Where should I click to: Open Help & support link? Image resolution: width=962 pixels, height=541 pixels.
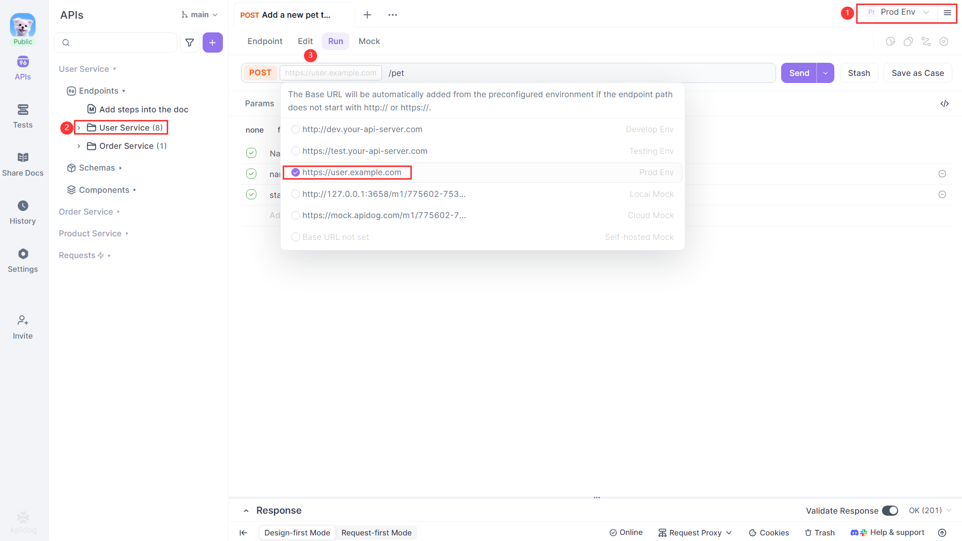tap(888, 532)
